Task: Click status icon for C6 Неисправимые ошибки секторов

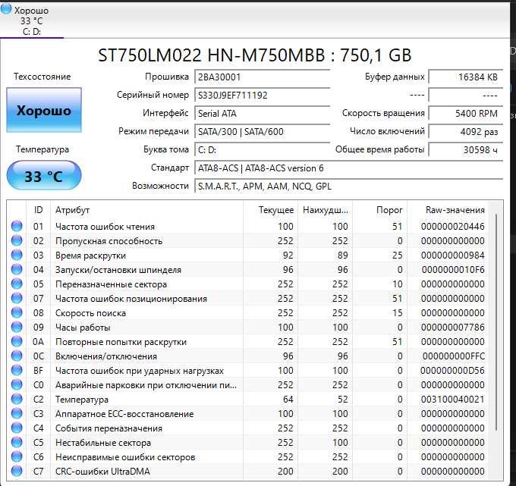Action: click(x=17, y=457)
